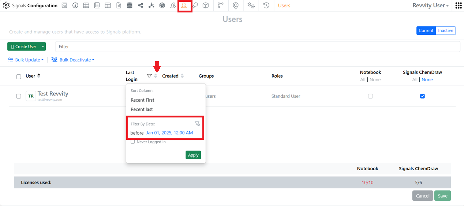Apply the Last Login date filter
Viewport: 464px width, 206px height.
coord(193,155)
